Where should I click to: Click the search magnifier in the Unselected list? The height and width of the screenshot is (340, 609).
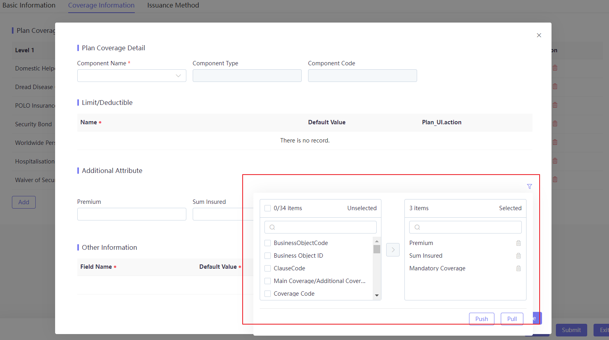tap(272, 227)
